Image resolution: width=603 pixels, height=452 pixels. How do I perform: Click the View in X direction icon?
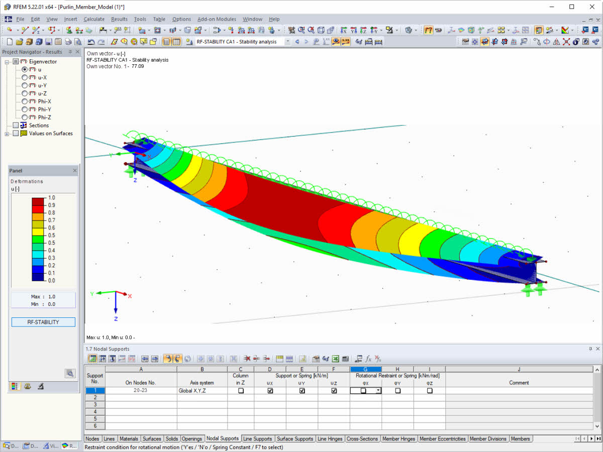345,30
